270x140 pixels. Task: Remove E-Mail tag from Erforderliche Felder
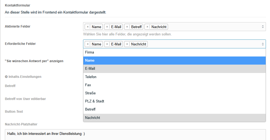pyautogui.click(x=107, y=44)
